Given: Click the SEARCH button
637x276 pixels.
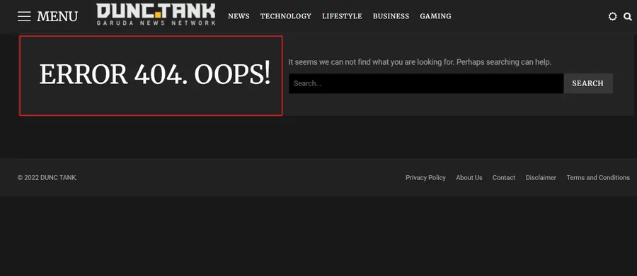Looking at the screenshot, I should (x=588, y=83).
